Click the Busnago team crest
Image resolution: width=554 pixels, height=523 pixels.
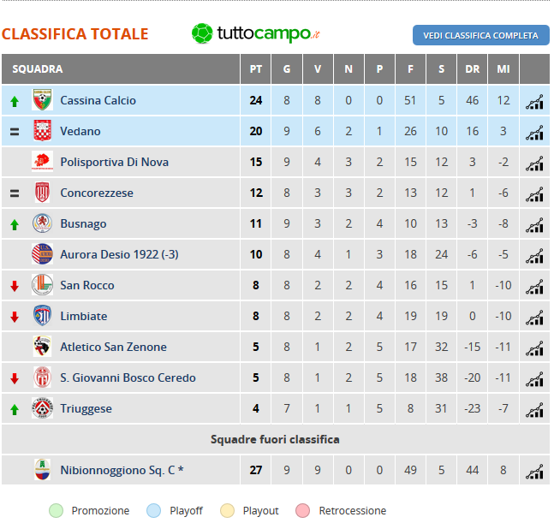coord(43,223)
